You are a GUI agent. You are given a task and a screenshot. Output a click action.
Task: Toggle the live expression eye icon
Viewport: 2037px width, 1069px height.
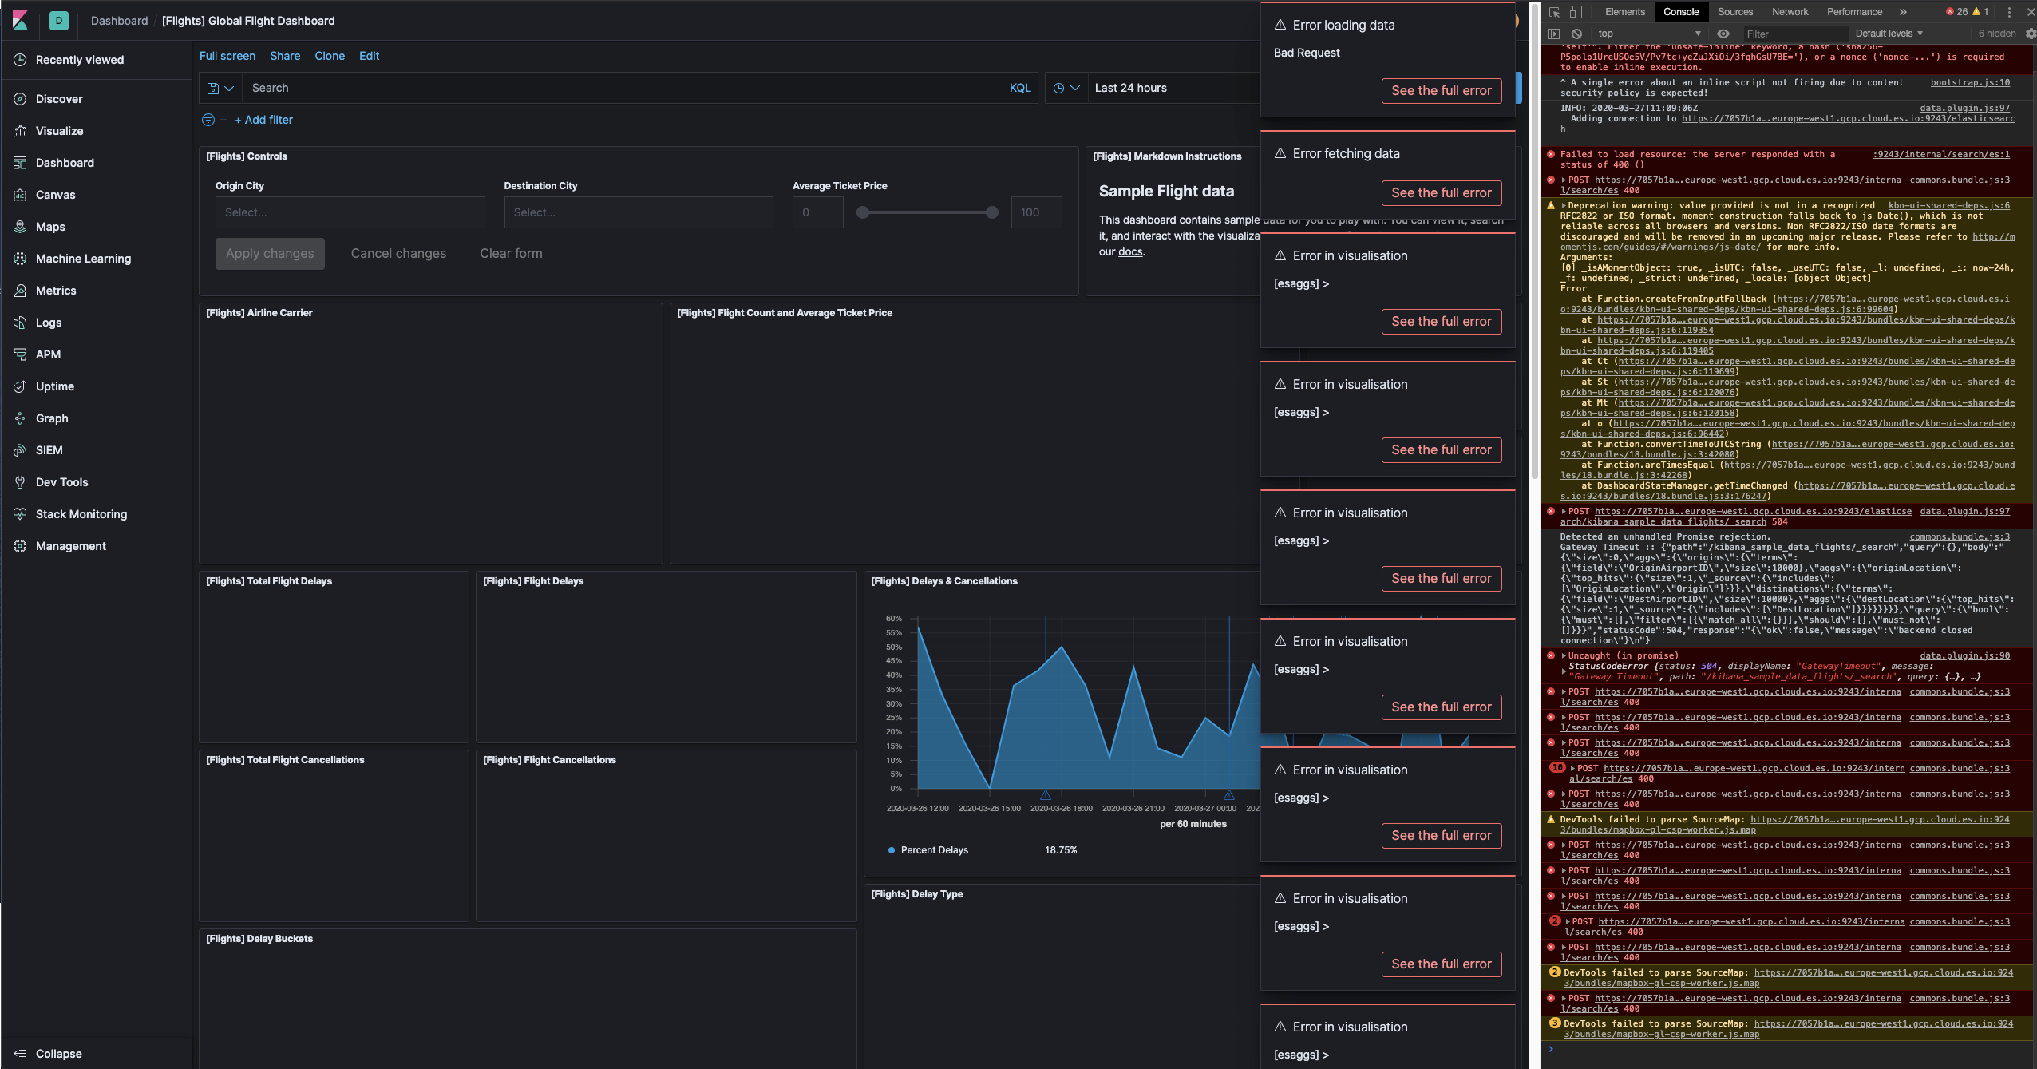point(1723,34)
